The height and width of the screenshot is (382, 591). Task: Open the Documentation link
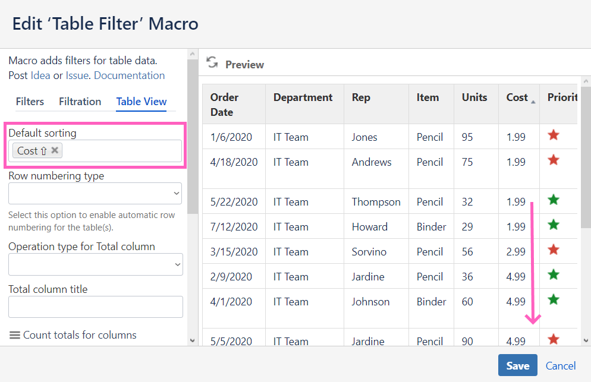(129, 75)
